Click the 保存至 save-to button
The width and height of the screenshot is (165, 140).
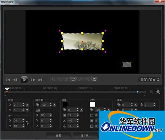pos(85,136)
